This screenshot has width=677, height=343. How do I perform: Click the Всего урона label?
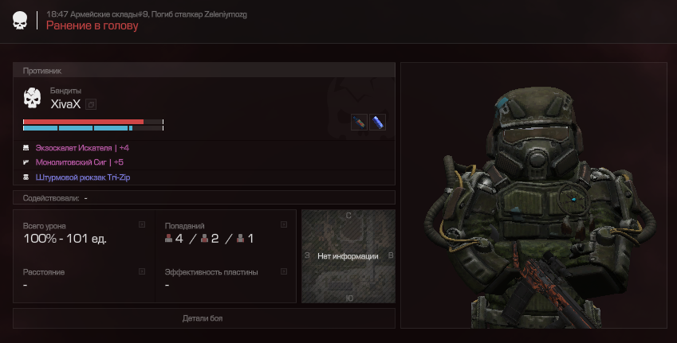click(x=45, y=225)
